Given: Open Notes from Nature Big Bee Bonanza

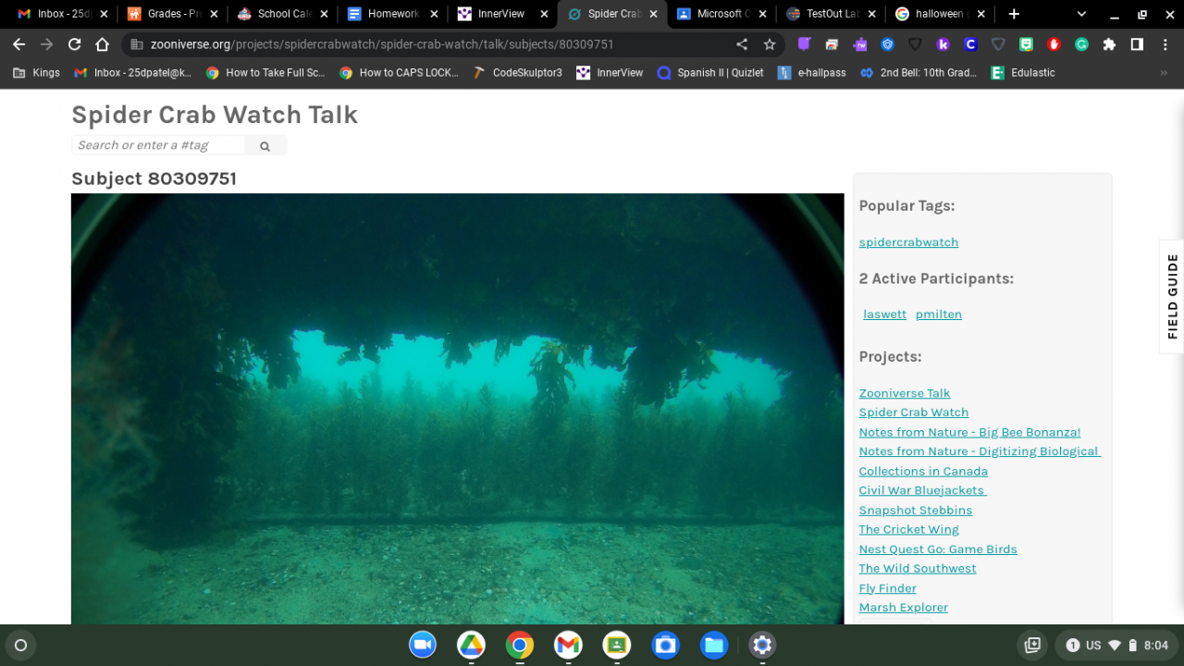Looking at the screenshot, I should click(969, 432).
